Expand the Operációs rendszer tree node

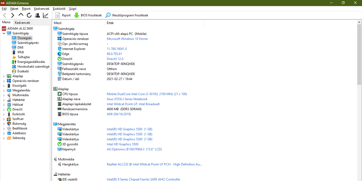[x=4, y=81]
